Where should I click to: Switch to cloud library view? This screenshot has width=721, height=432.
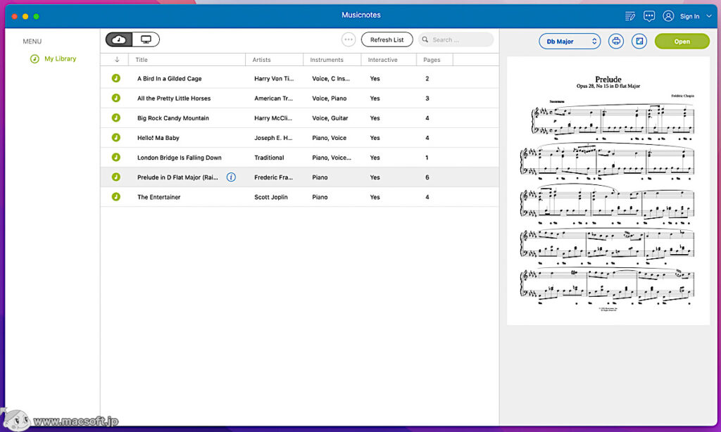coord(118,39)
